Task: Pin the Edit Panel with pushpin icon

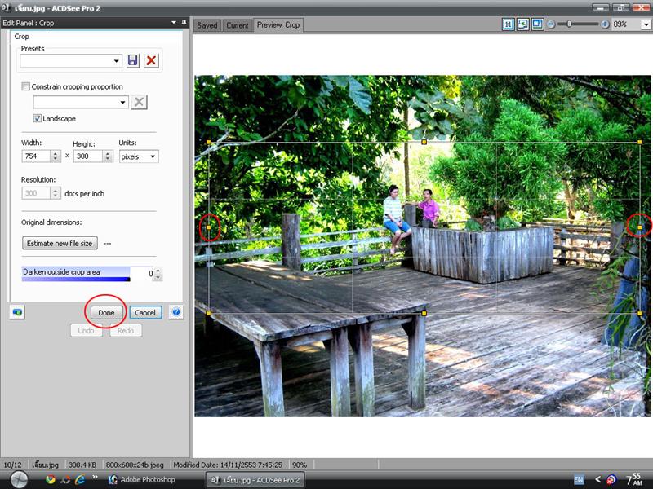Action: pyautogui.click(x=184, y=23)
